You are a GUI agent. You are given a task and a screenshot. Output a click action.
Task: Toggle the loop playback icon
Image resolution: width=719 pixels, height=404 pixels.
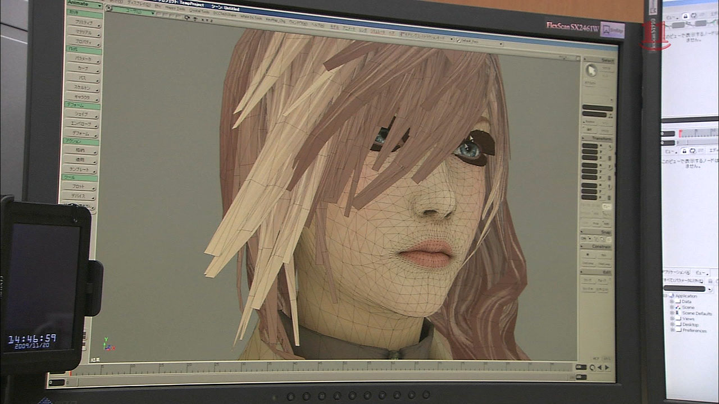592,368
